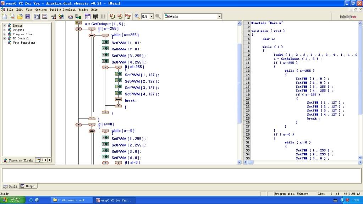Switch to the Output tab
The height and width of the screenshot is (204, 363).
click(x=28, y=186)
